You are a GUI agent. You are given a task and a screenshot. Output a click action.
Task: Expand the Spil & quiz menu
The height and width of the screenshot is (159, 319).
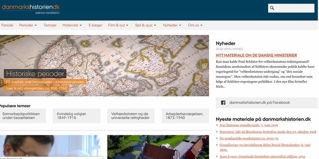click(x=146, y=25)
